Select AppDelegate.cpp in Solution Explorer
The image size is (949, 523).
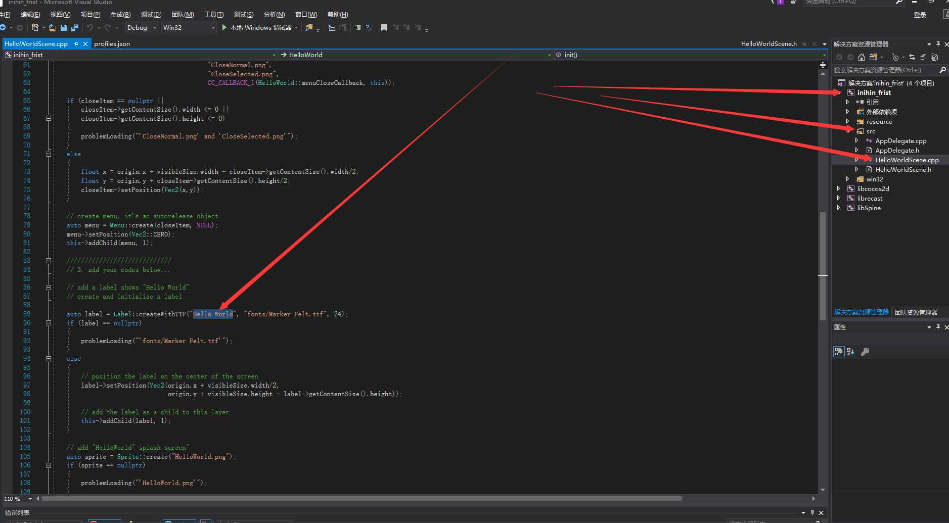tap(901, 140)
